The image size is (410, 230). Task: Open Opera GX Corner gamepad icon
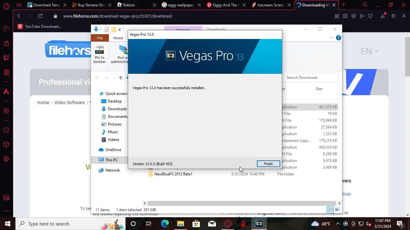tap(19, 5)
